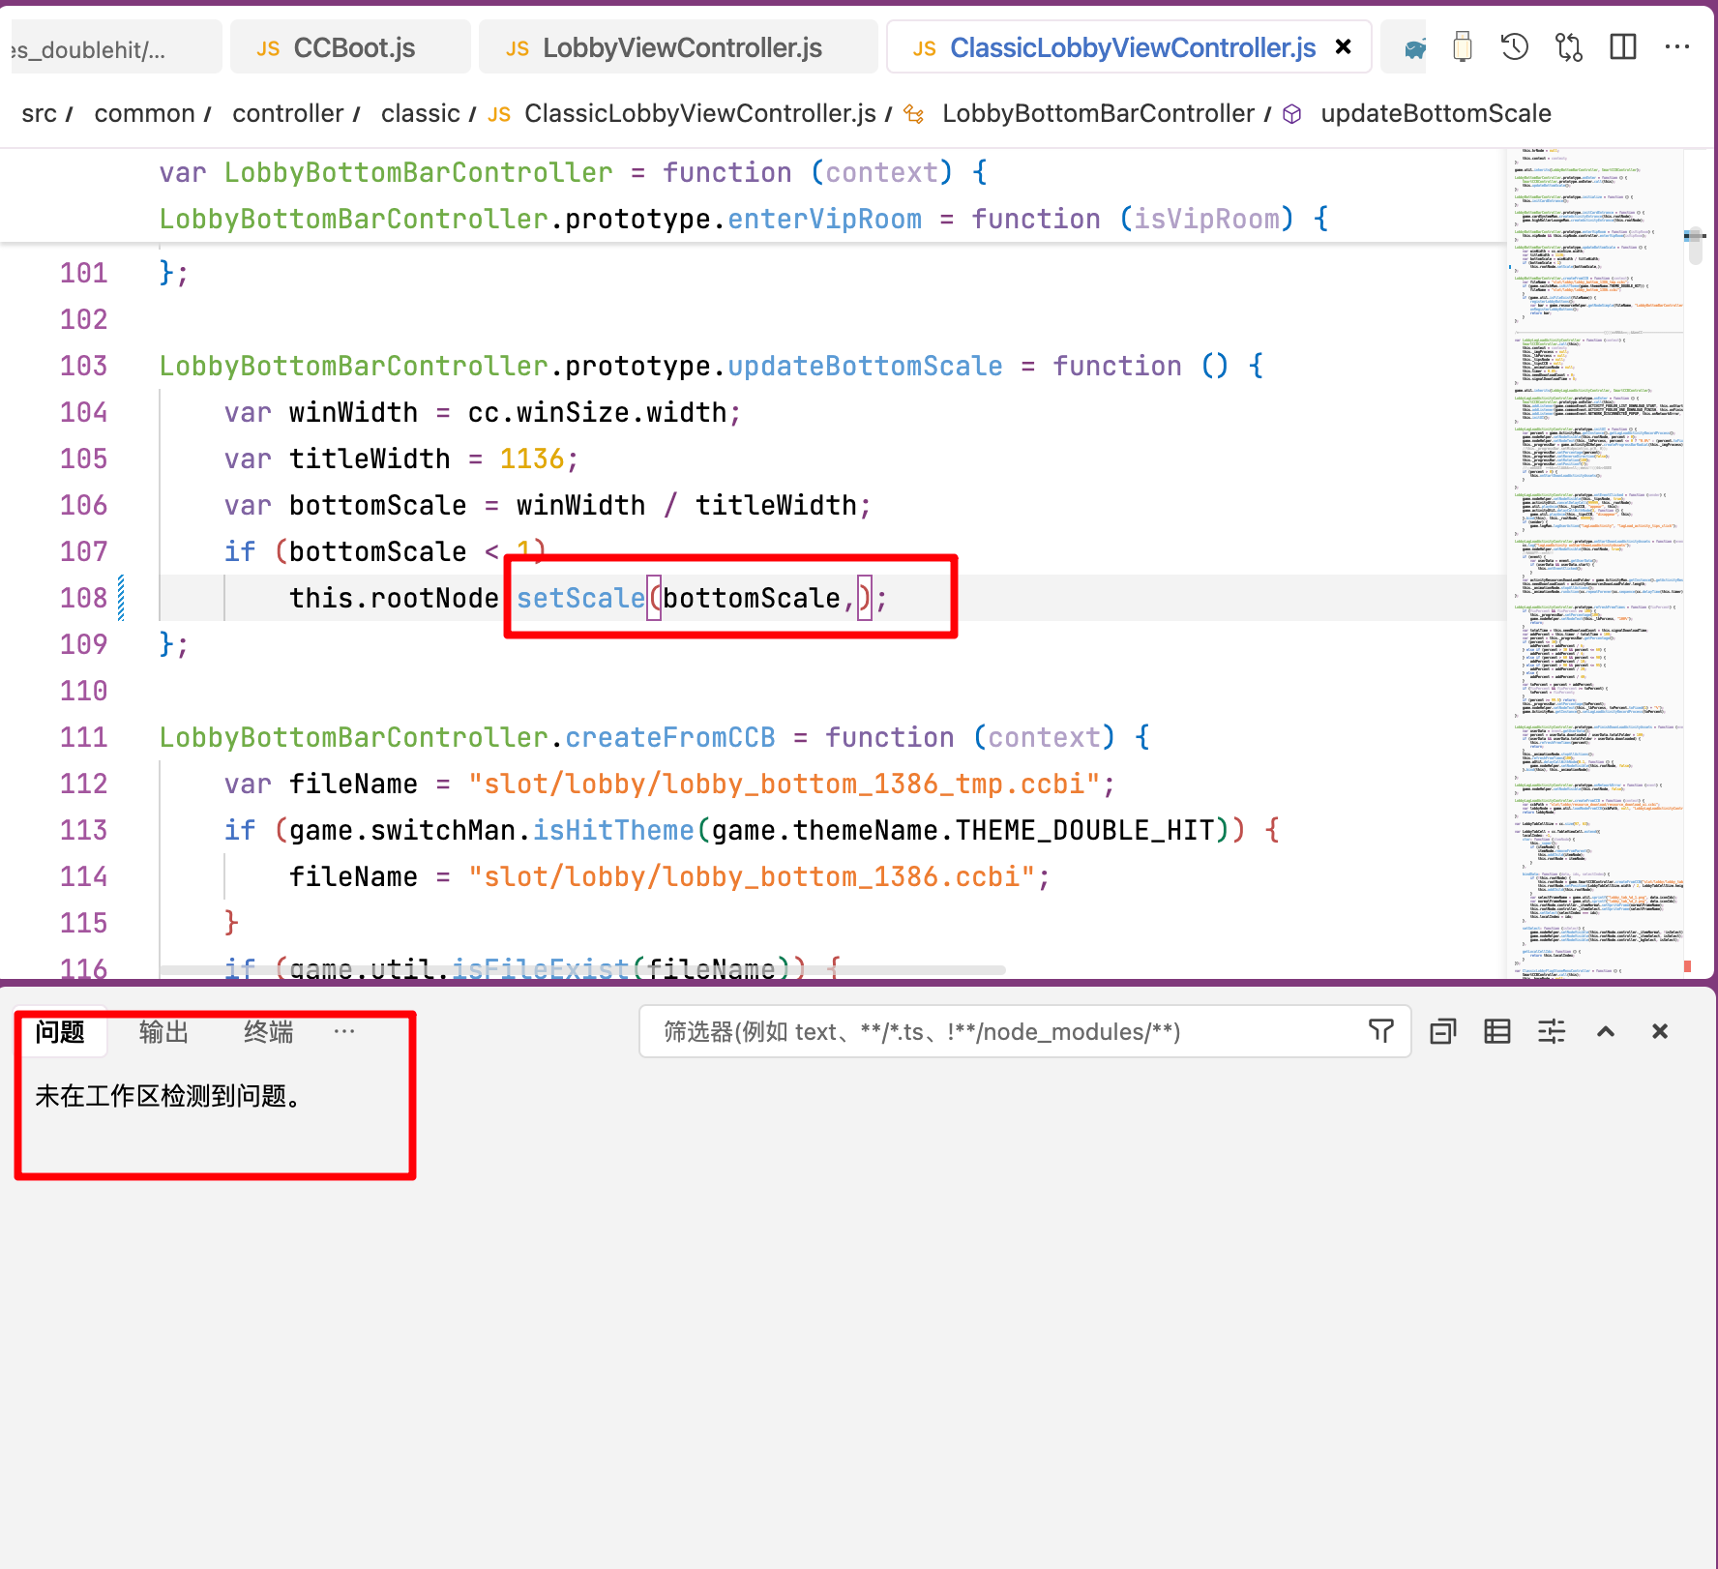Open the 终端 (Terminal) panel tab
Image resolution: width=1718 pixels, height=1569 pixels.
(x=268, y=1032)
